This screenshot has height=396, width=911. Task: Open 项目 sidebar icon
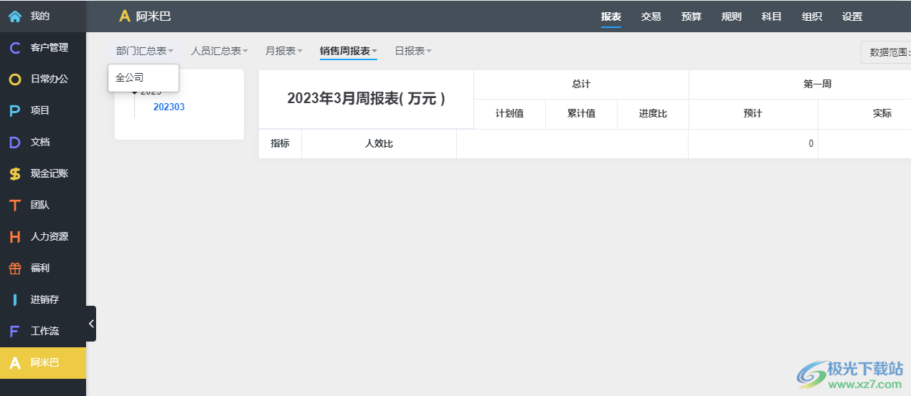(x=14, y=110)
